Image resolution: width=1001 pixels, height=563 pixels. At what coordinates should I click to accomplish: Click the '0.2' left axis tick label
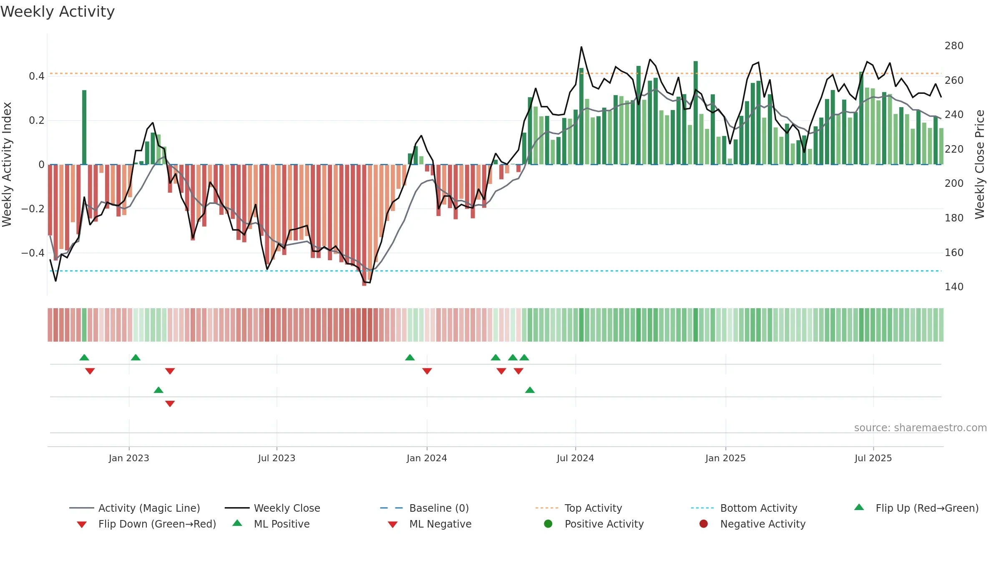pos(37,121)
